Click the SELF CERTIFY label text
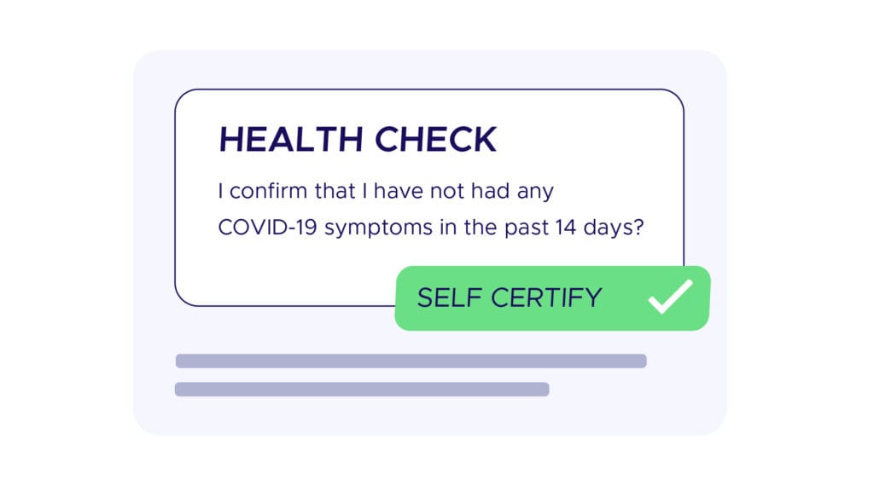874x491 pixels. 510,297
